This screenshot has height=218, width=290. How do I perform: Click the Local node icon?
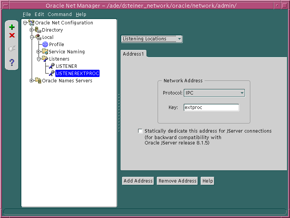click(x=38, y=37)
